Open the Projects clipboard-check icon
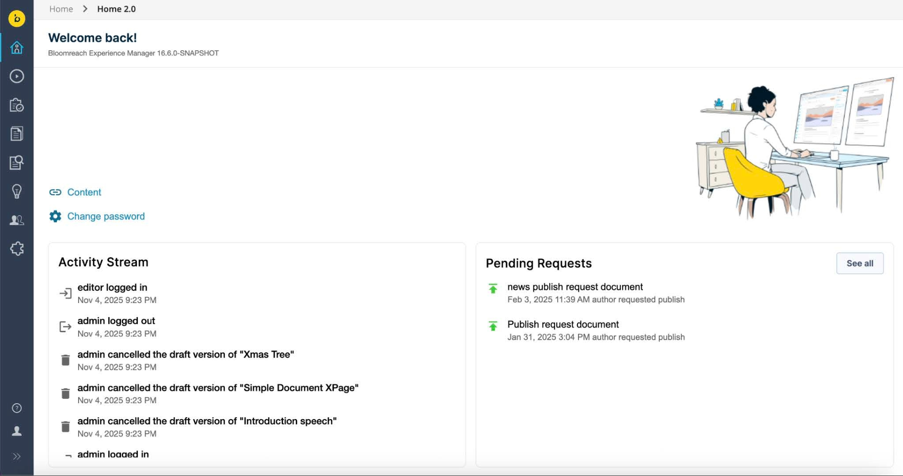 17,105
